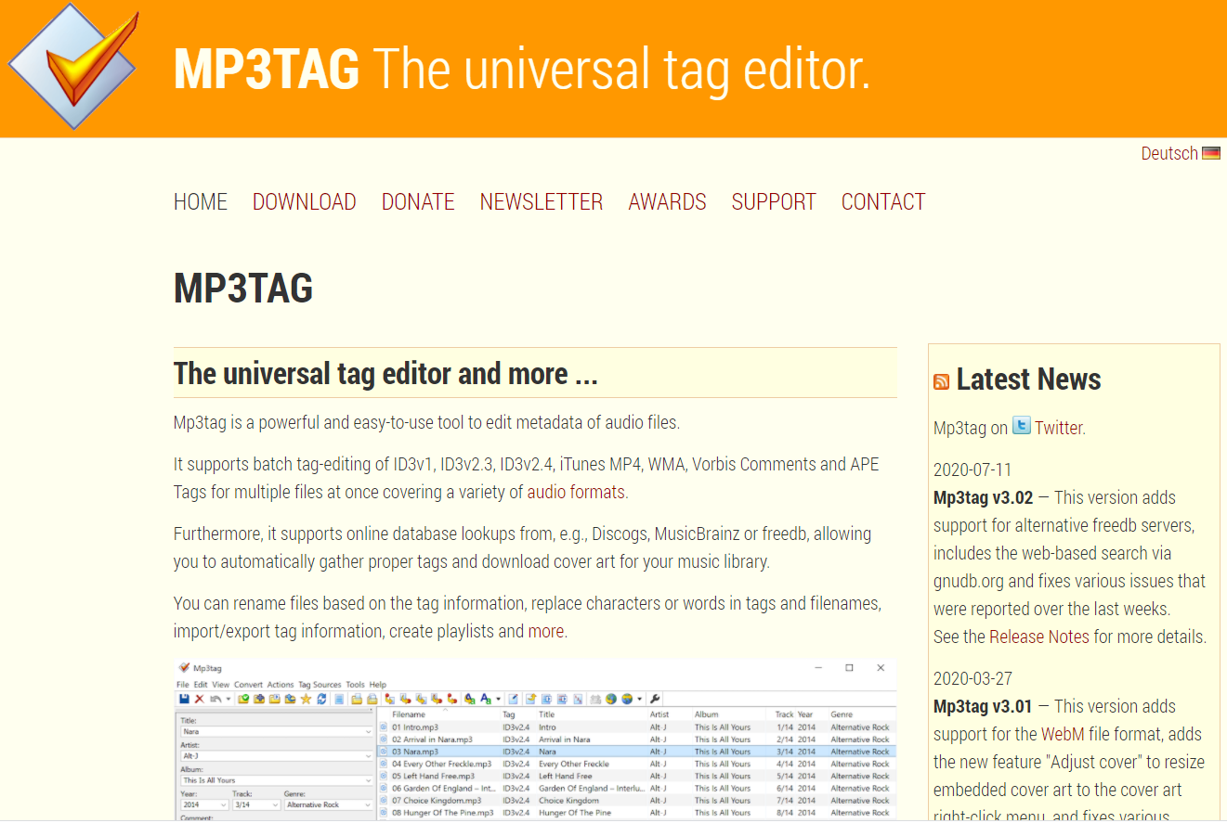Switch language via the Deutsch link
Image resolution: width=1227 pixels, height=823 pixels.
point(1169,153)
